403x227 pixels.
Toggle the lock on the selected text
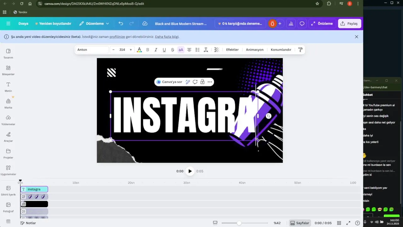202,82
